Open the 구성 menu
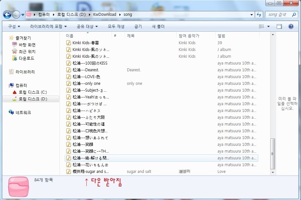The image size is (301, 200). (14, 26)
